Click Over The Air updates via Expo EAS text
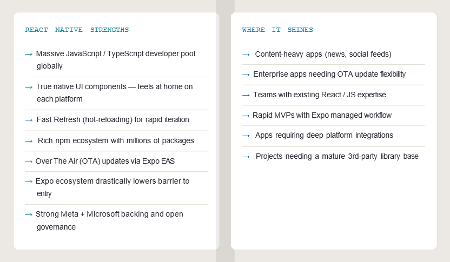Image resolution: width=450 pixels, height=262 pixels. click(105, 162)
